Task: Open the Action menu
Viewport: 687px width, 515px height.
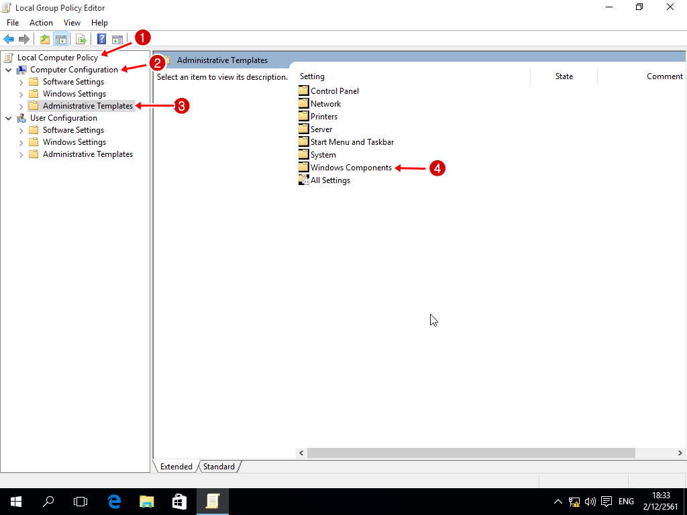Action: [x=41, y=23]
